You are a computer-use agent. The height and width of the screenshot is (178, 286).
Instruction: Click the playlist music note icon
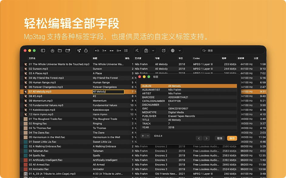point(79,51)
